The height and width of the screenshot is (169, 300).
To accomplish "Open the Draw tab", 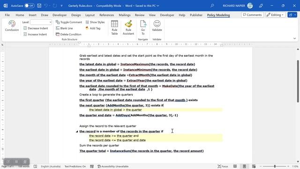I will (x=45, y=15).
